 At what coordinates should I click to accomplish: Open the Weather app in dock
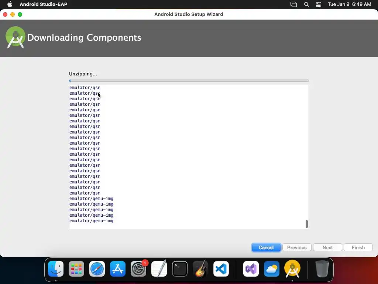272,269
